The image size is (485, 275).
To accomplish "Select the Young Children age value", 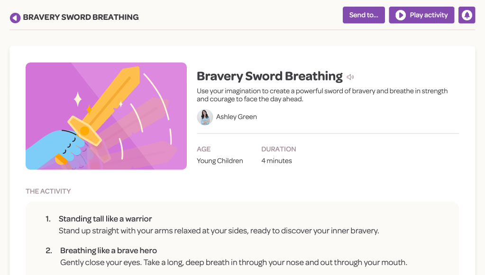I will point(220,161).
